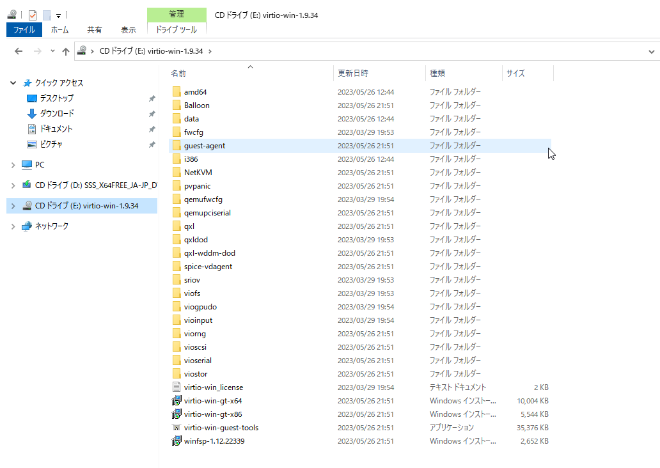The height and width of the screenshot is (468, 660).
Task: Select the qxl folder icon
Action: click(x=177, y=226)
